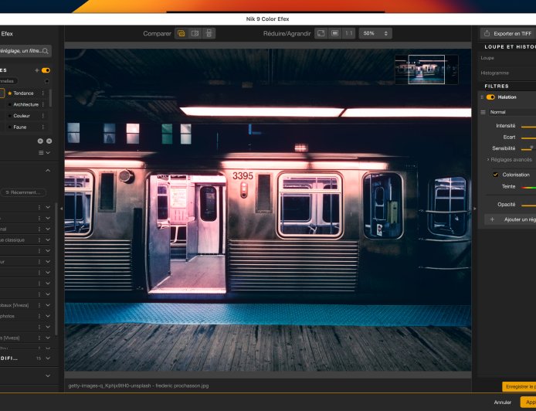Click left round arrow button under presets
Screen dimensions: 536x411
point(40,141)
